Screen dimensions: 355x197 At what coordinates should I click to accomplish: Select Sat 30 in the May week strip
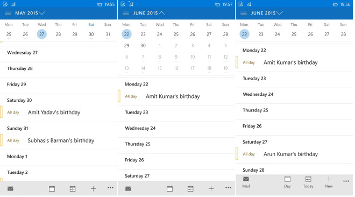(x=91, y=34)
